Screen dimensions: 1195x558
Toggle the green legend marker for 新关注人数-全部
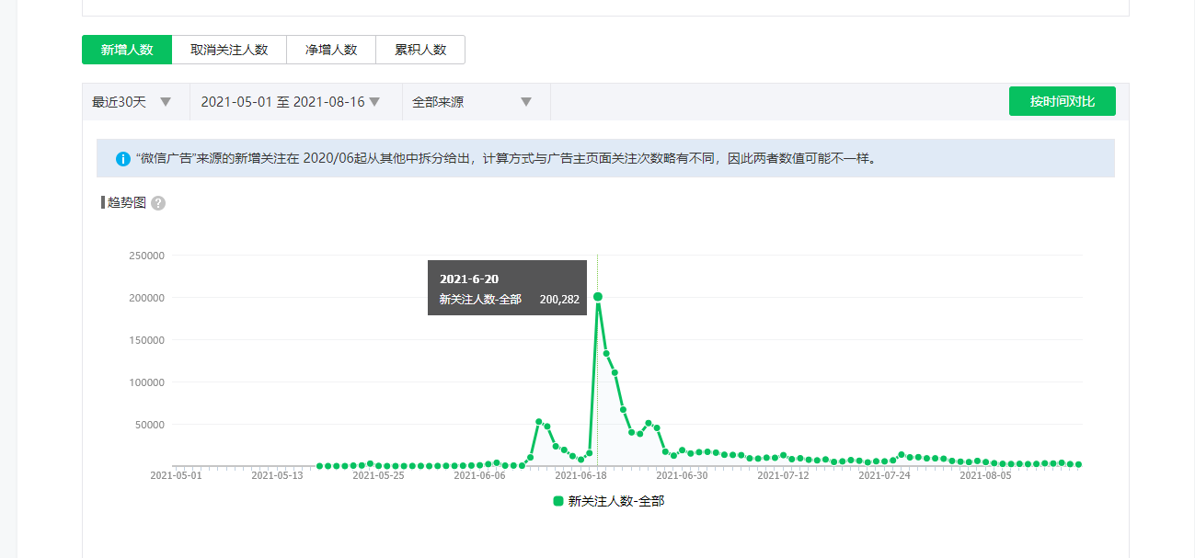(x=557, y=501)
